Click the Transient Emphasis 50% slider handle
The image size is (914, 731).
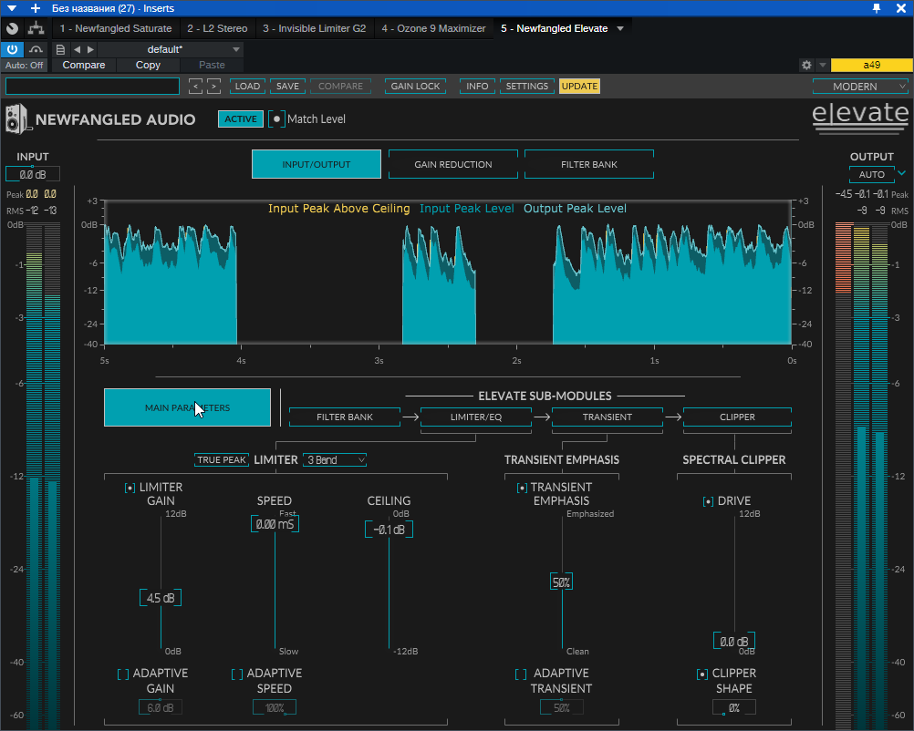[x=561, y=582]
